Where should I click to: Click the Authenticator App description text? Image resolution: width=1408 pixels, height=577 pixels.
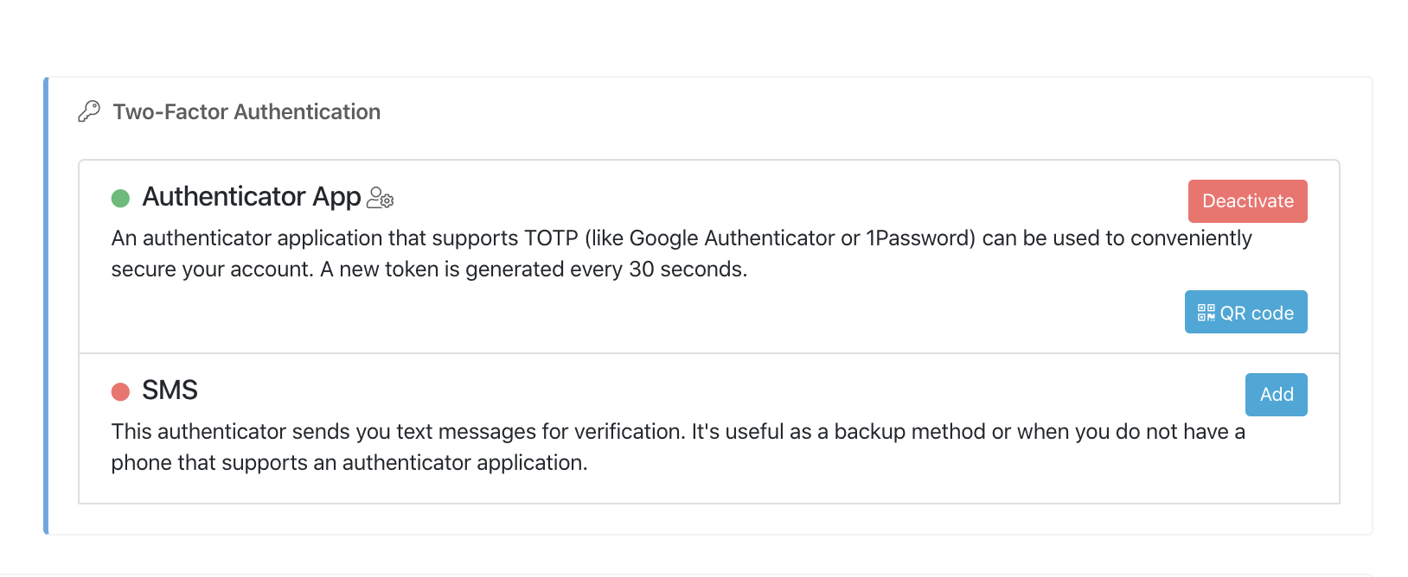tap(605, 253)
